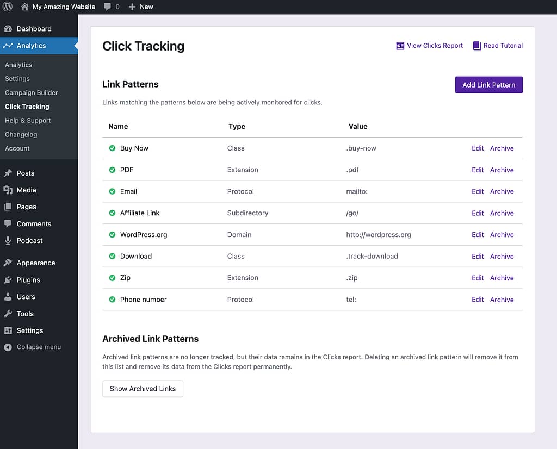The image size is (557, 449).
Task: Open the Media menu
Action: (26, 190)
